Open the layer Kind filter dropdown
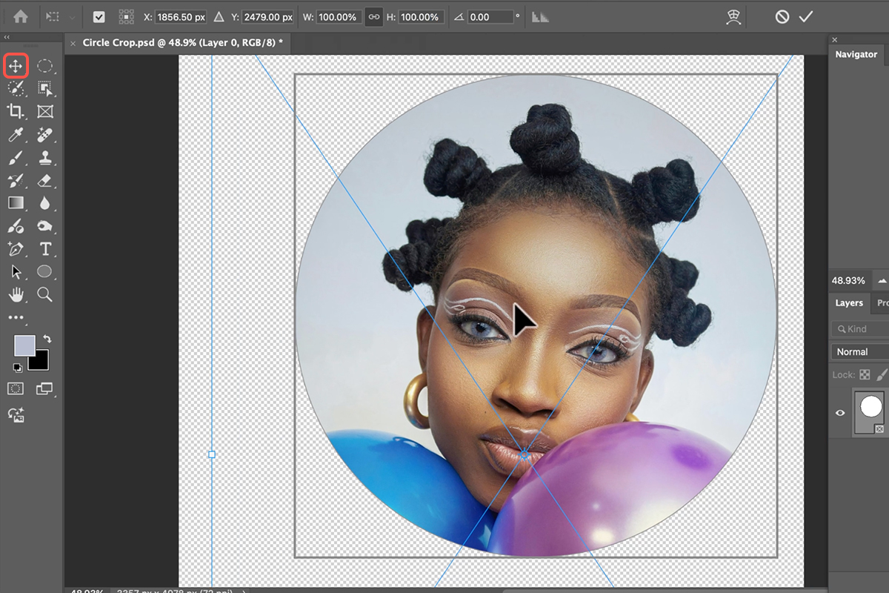Screen dimensions: 889x593 (x=859, y=328)
